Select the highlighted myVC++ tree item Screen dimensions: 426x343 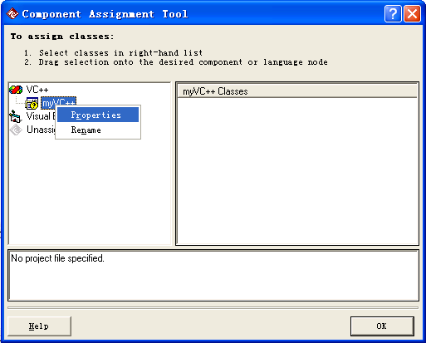58,103
